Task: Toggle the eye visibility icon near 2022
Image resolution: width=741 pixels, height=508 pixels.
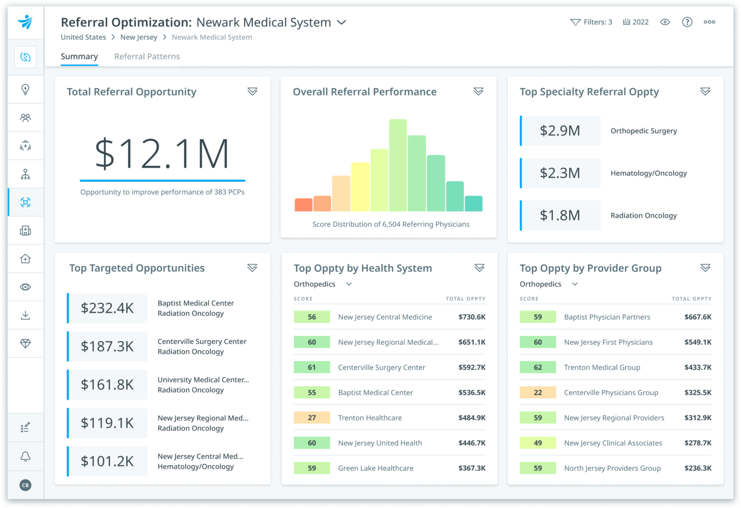Action: click(665, 22)
